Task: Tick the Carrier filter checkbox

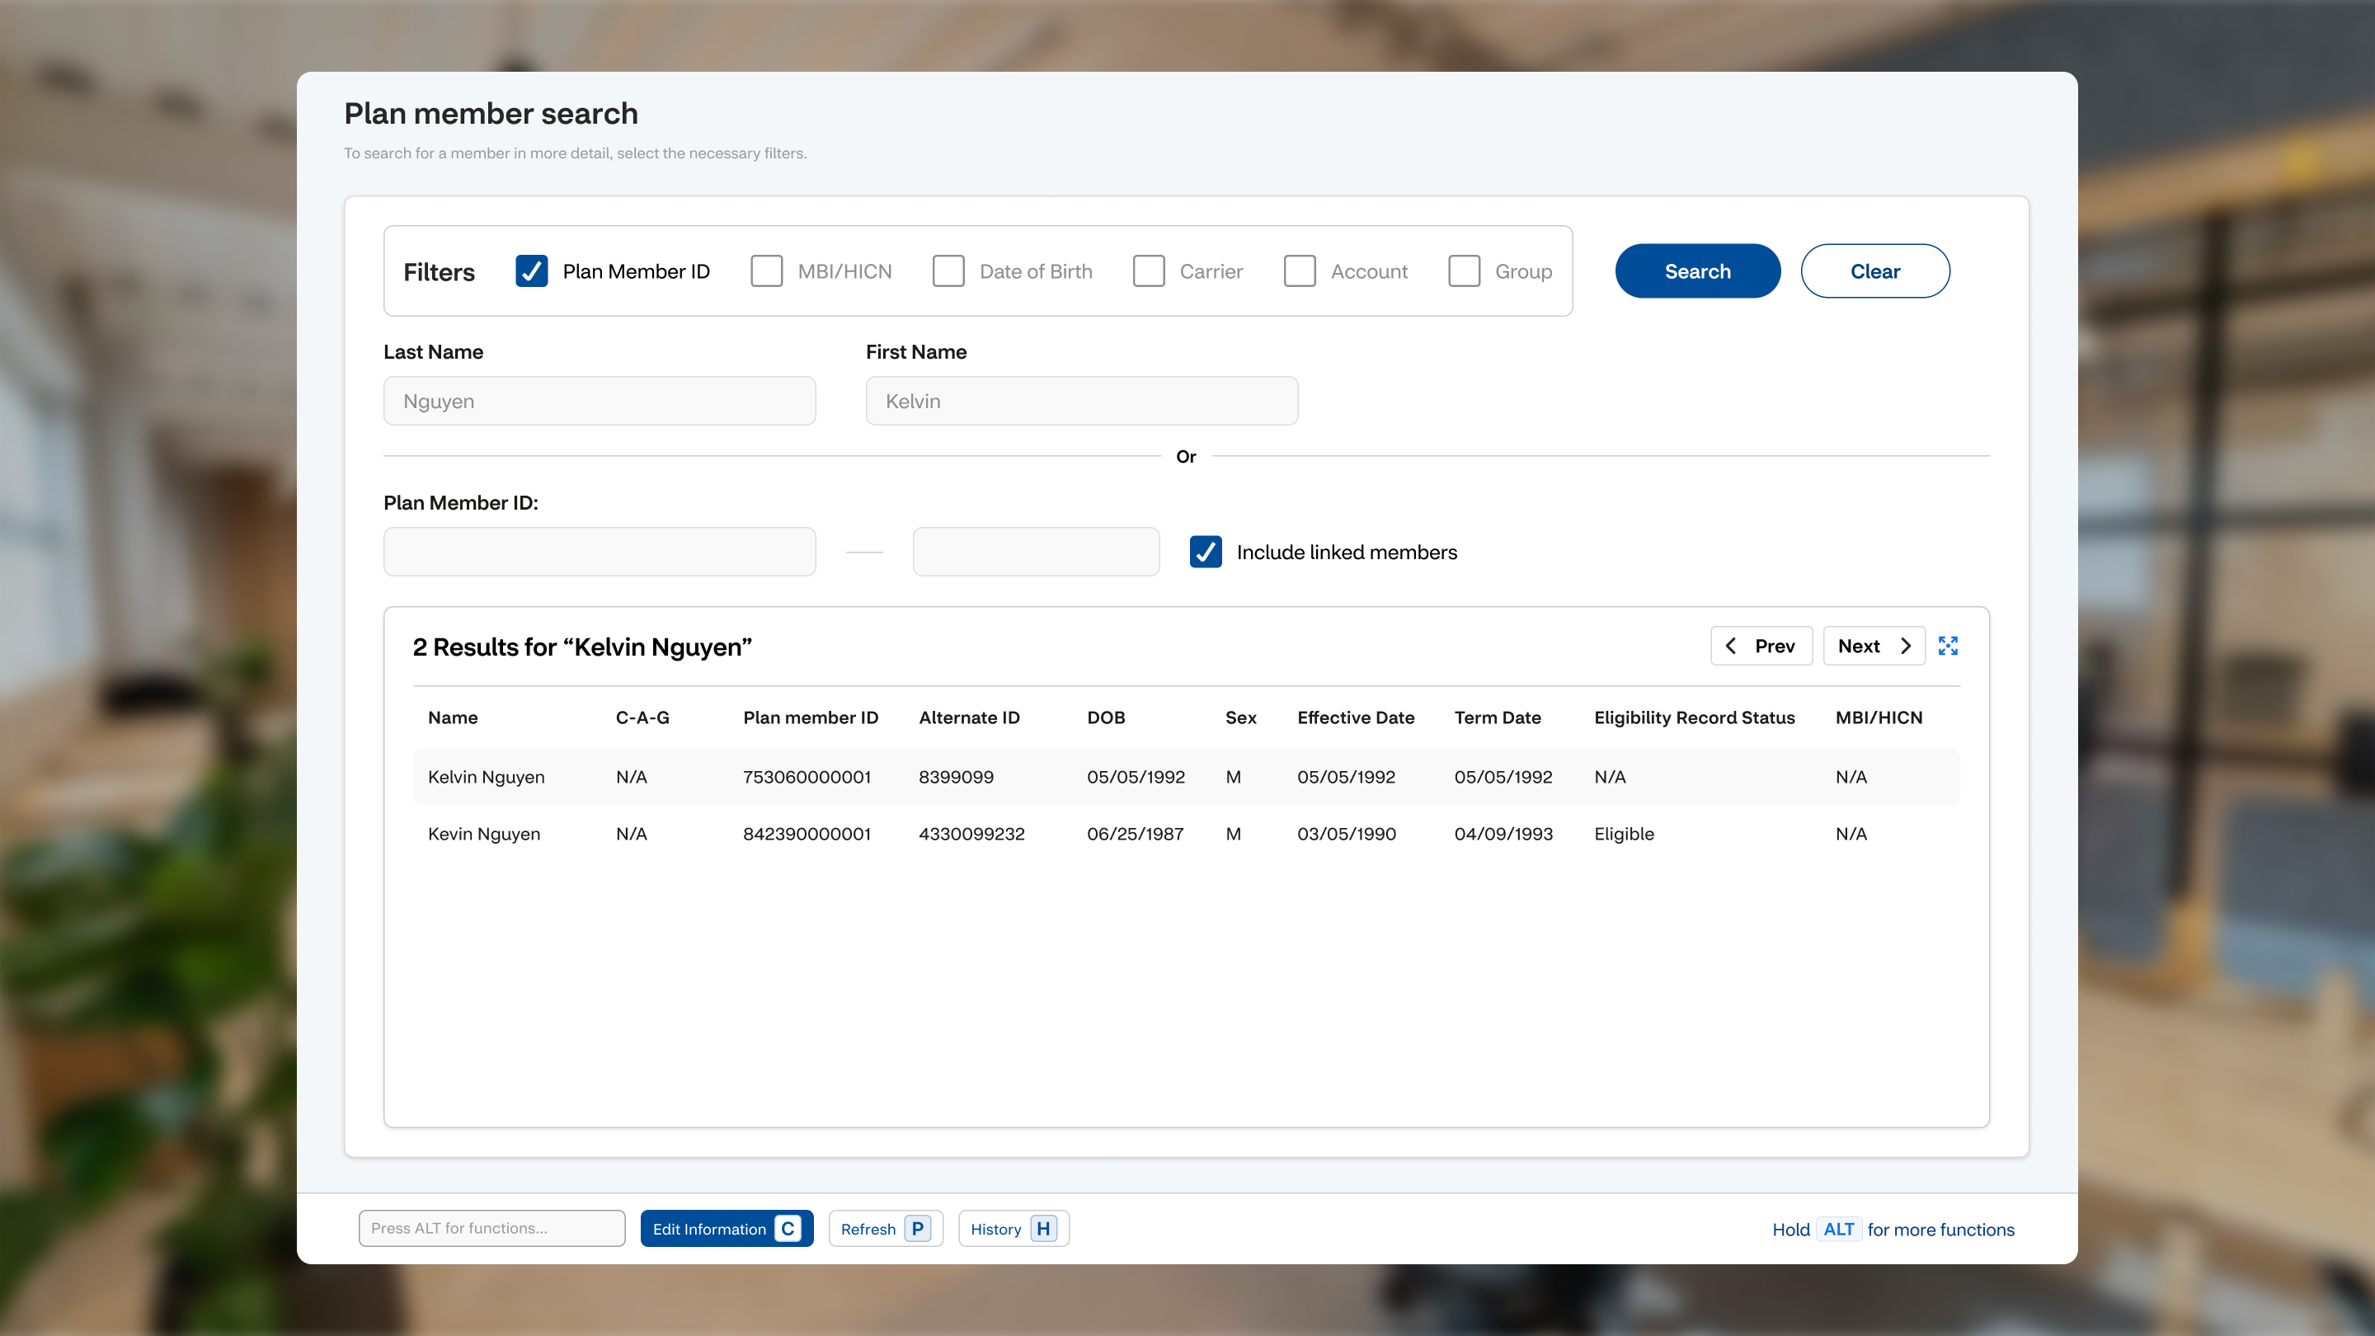Action: click(x=1148, y=271)
